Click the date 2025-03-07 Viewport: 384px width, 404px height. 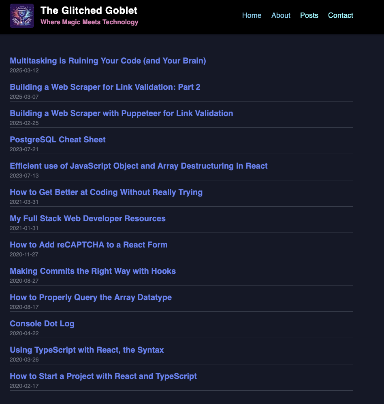click(24, 97)
